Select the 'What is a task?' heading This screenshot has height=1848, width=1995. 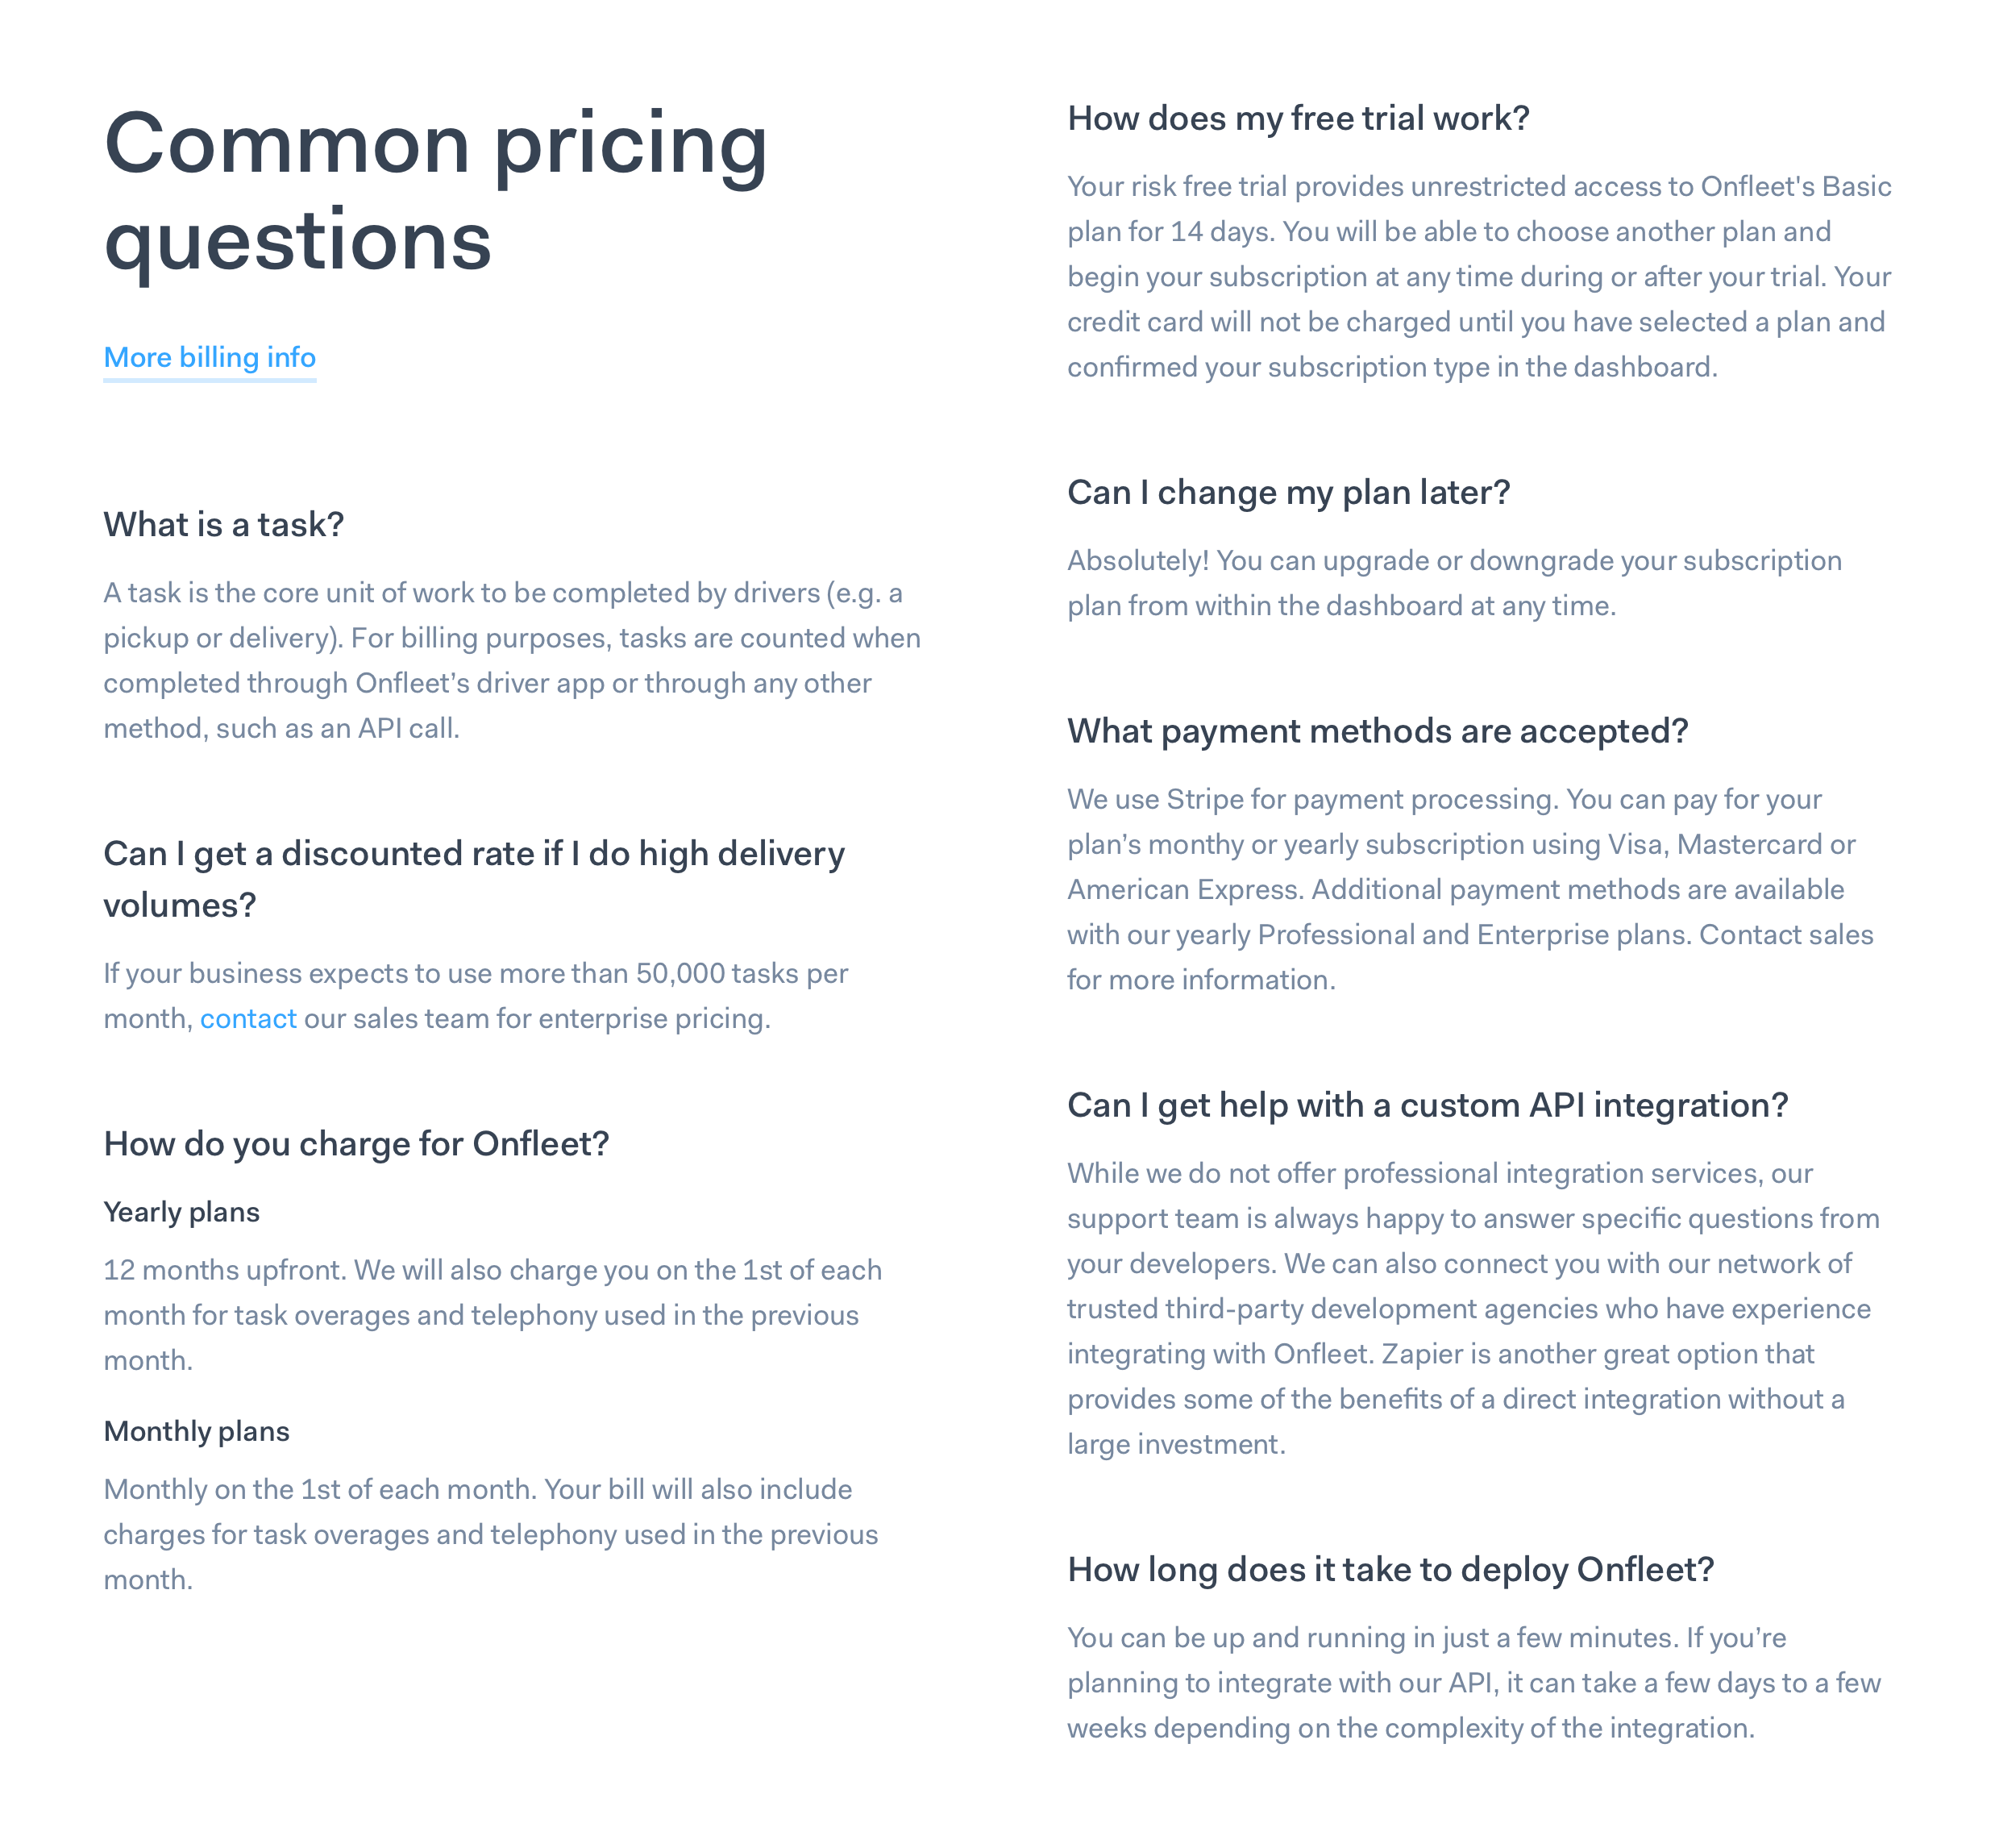click(x=224, y=524)
